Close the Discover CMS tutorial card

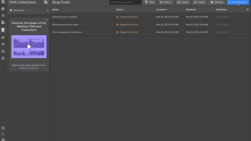47,20
